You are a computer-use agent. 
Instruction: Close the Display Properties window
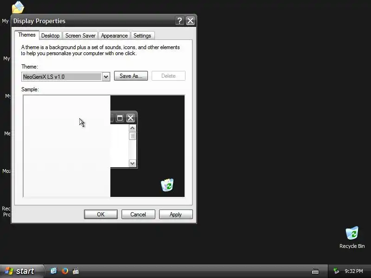coord(190,21)
